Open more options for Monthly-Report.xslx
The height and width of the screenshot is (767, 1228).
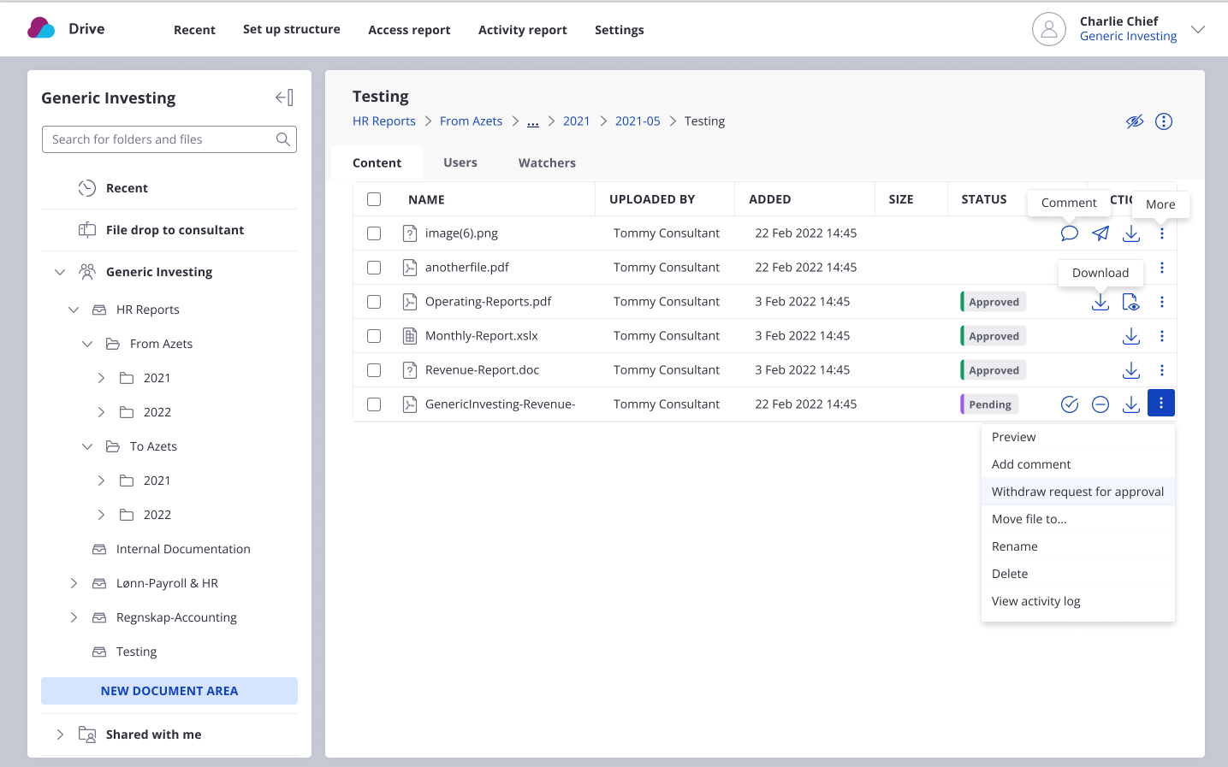1162,336
